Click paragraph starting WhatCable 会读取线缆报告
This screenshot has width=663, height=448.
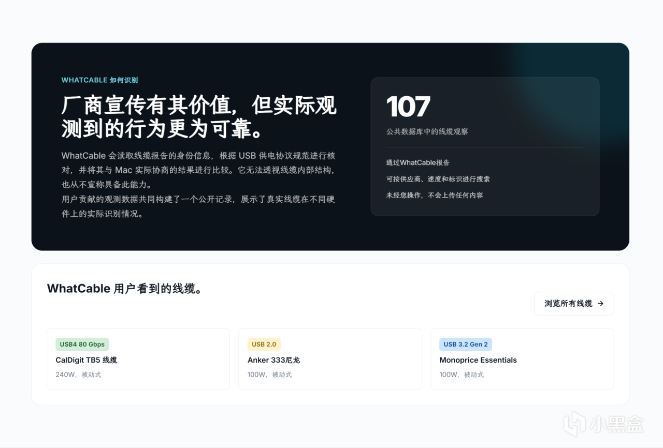point(199,170)
